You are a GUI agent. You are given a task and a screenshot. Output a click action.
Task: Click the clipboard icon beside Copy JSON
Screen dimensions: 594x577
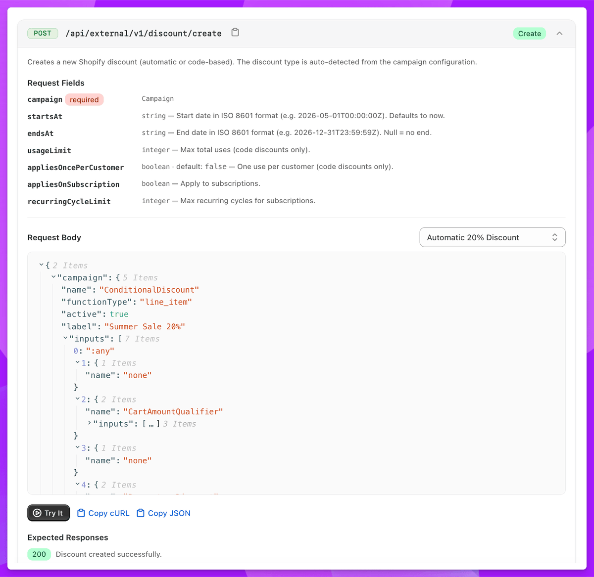pyautogui.click(x=141, y=513)
